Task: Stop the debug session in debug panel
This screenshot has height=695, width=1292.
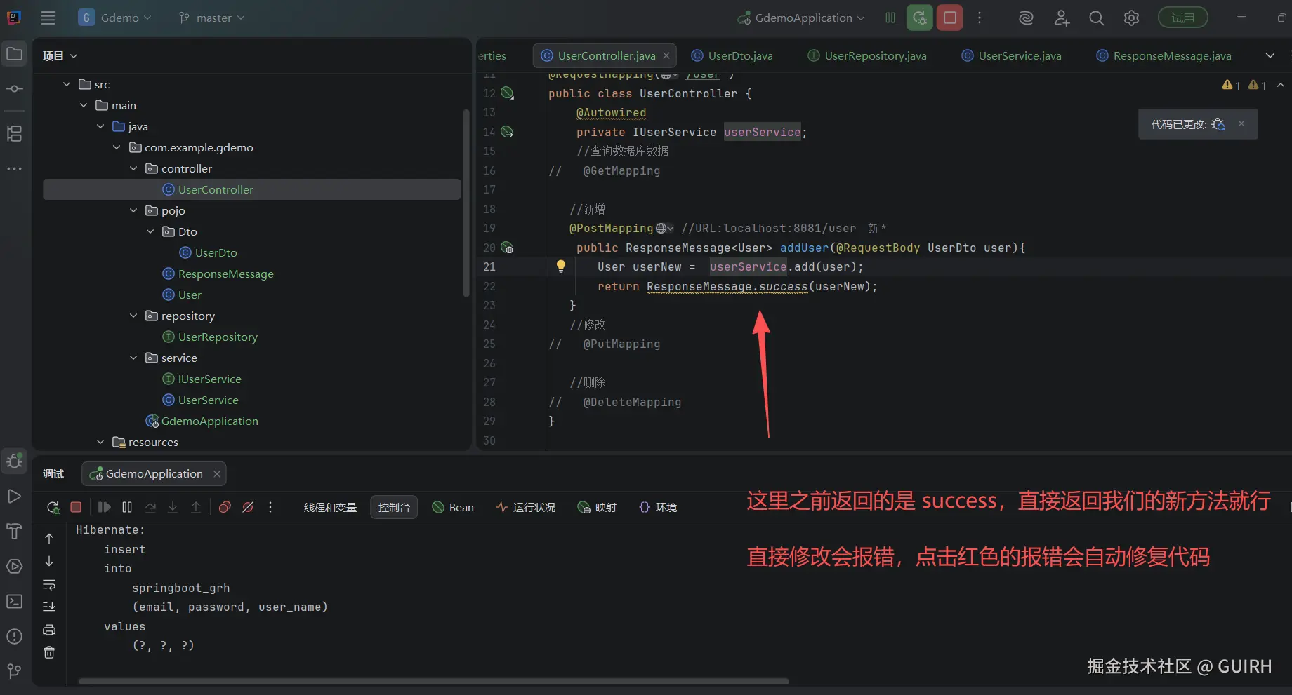Action: 76,507
